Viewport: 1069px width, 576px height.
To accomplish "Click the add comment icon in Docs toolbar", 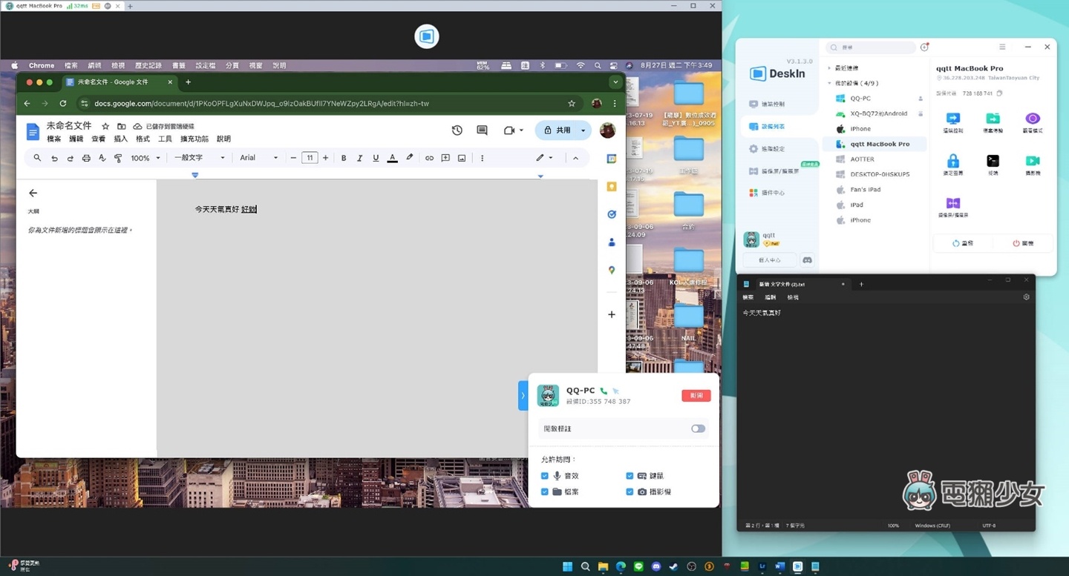I will tap(445, 158).
